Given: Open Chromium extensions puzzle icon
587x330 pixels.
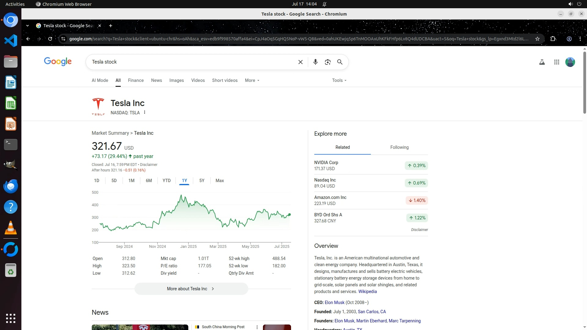Looking at the screenshot, I should pos(553,39).
